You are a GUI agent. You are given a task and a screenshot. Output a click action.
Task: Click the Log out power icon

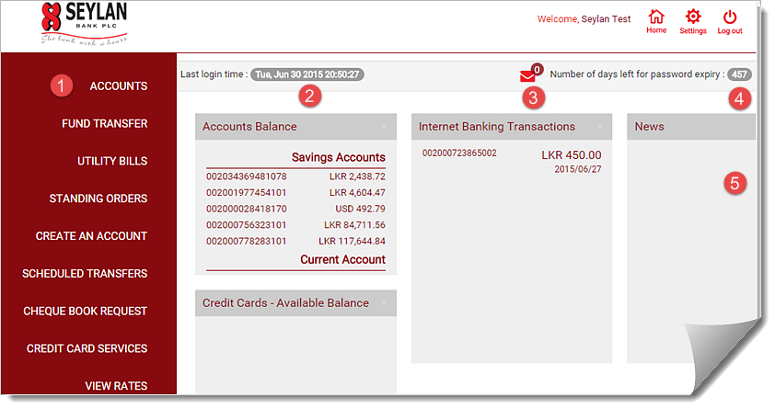(x=730, y=17)
